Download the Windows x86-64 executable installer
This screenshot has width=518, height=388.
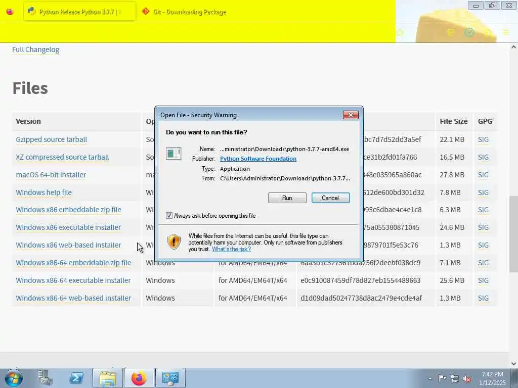(73, 280)
